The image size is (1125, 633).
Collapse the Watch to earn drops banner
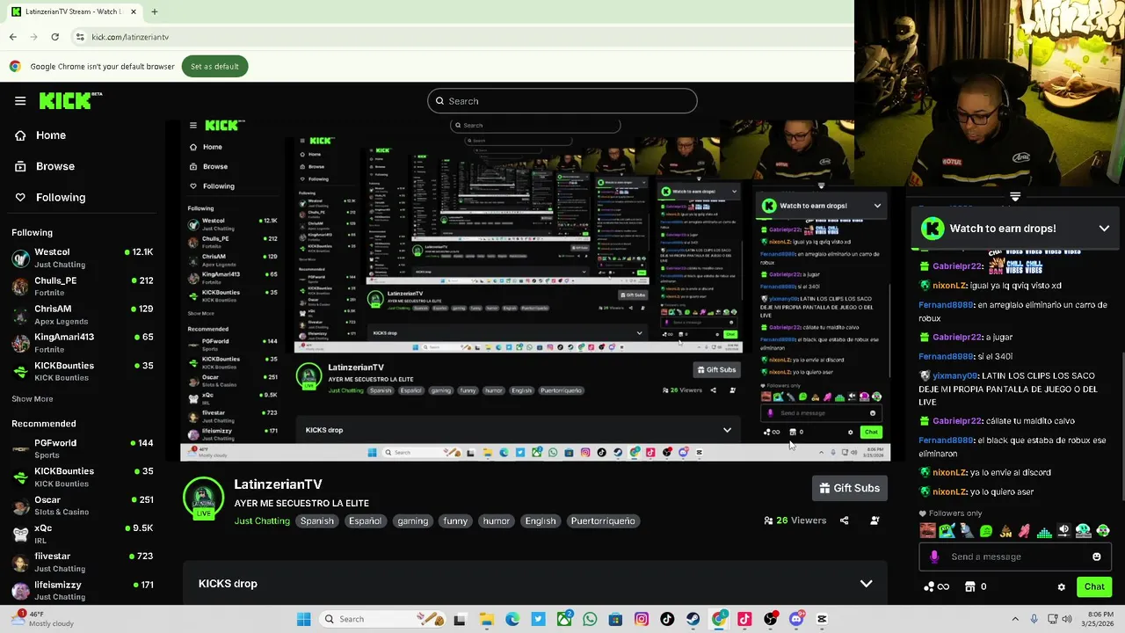pyautogui.click(x=1104, y=229)
